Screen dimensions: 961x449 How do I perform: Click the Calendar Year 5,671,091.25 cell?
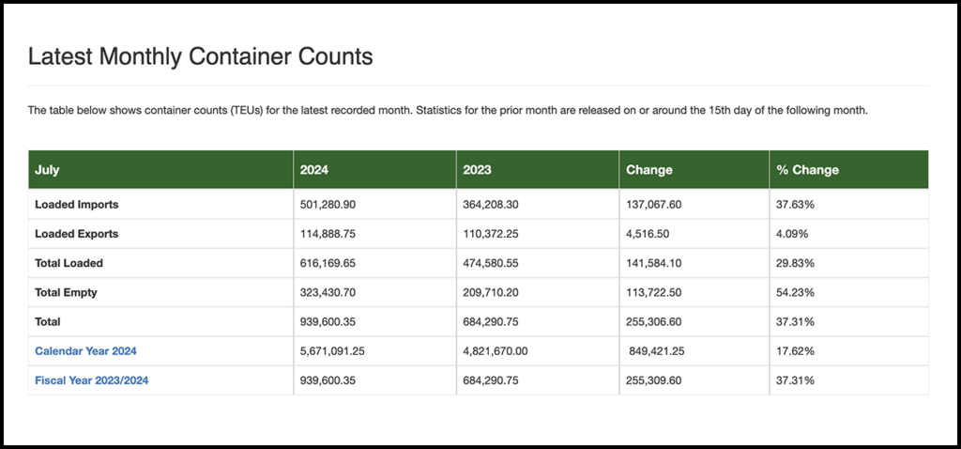click(x=339, y=351)
